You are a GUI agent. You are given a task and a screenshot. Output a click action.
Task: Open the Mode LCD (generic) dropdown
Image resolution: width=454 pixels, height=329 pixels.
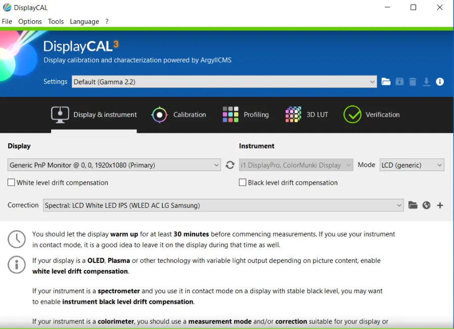(412, 165)
